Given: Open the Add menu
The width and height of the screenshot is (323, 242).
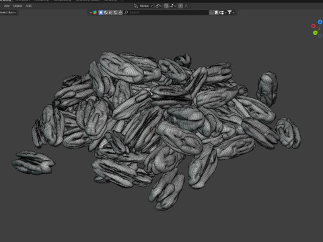Looking at the screenshot, I should [7, 6].
